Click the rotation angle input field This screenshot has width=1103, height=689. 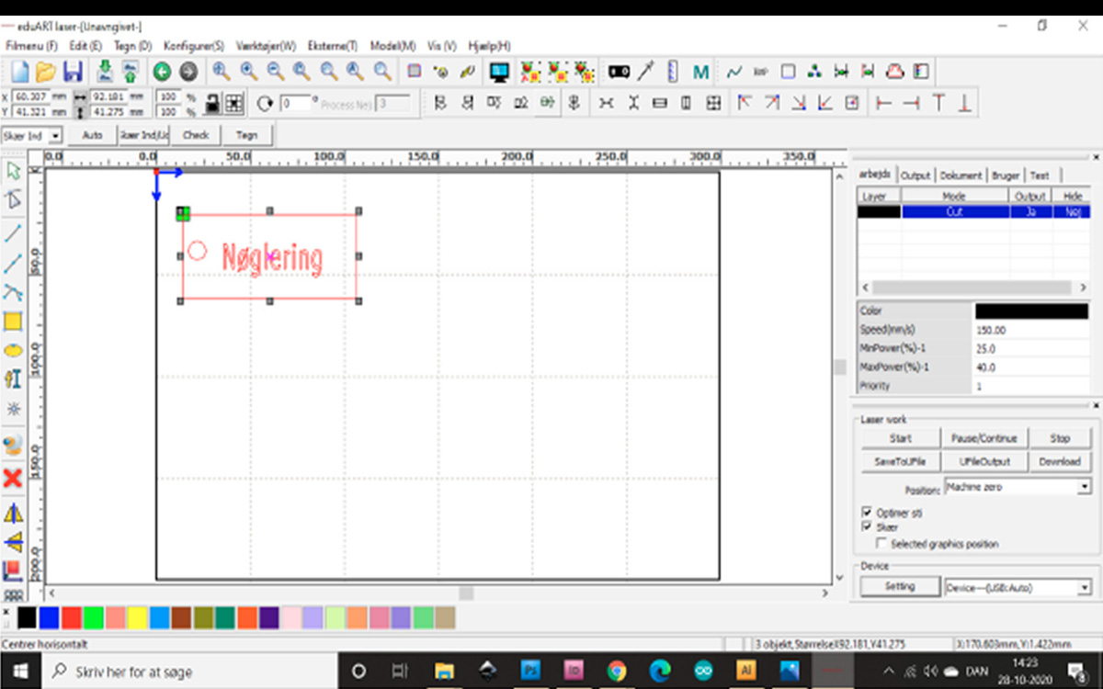(297, 103)
